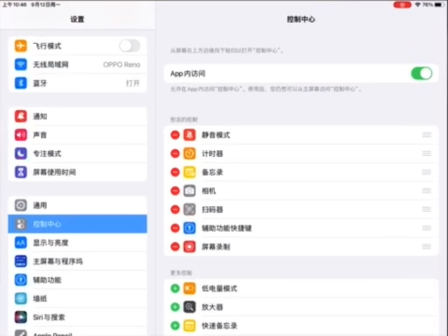The image size is (448, 336).
Task: Click the Wallpaper icon next to 墙纸
Action: 21,298
